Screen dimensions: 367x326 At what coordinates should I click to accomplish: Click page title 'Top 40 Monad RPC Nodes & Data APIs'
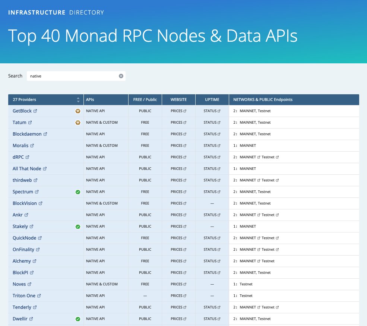(x=153, y=36)
